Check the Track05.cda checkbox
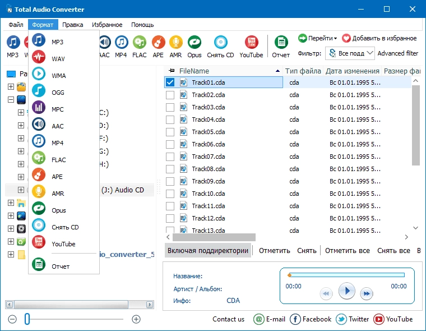The image size is (426, 331). [x=170, y=132]
